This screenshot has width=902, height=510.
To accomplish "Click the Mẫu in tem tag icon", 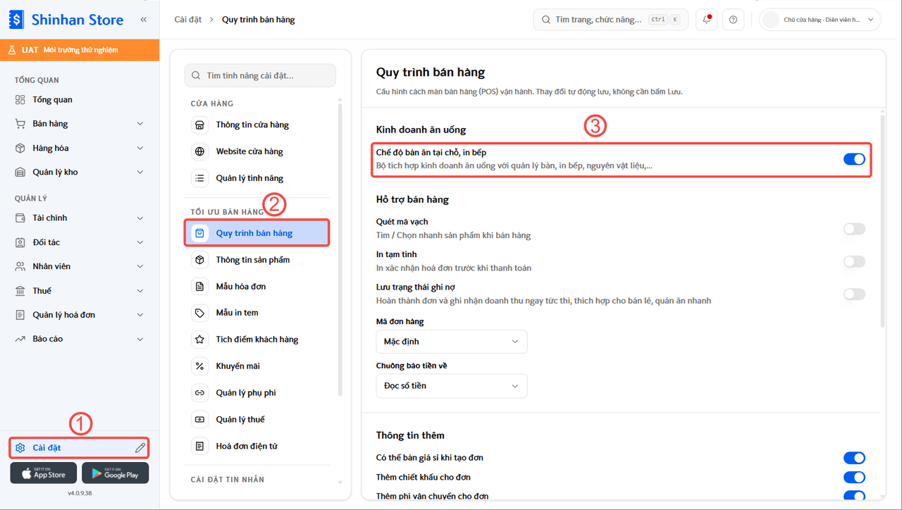I will coord(200,313).
